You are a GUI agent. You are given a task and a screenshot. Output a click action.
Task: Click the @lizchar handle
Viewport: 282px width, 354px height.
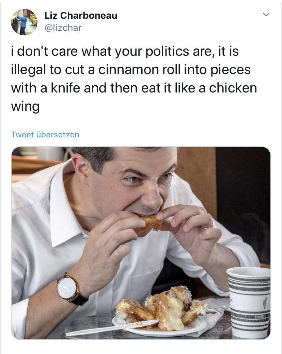point(62,28)
